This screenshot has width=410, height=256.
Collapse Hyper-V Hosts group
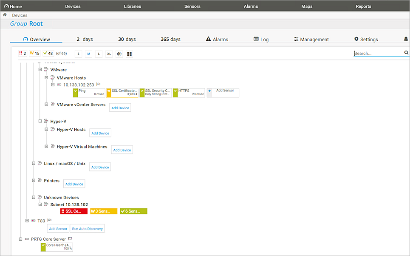(46, 129)
